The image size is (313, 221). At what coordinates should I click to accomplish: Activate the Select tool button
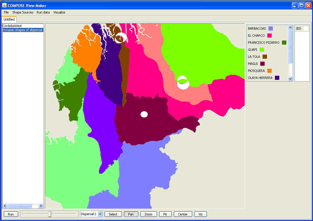[x=113, y=214]
